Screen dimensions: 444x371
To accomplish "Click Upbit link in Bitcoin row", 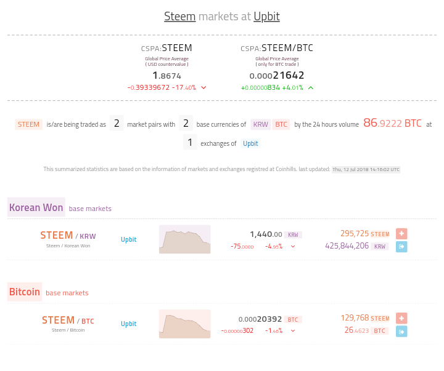I will (x=128, y=324).
